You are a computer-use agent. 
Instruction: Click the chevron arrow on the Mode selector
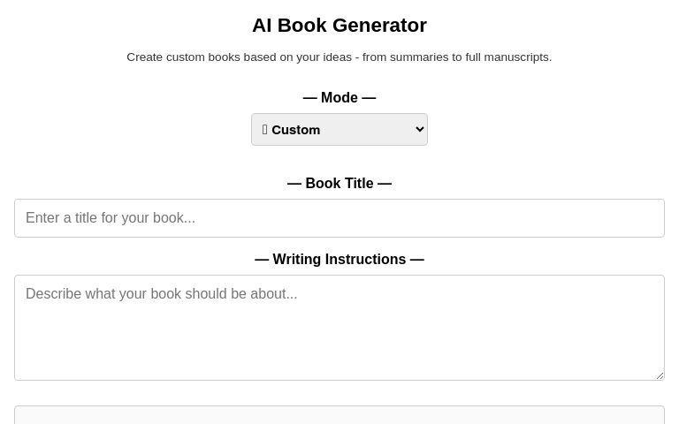pyautogui.click(x=419, y=129)
